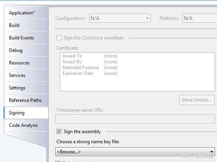
Task: Click the More Details button
Action: (197, 100)
